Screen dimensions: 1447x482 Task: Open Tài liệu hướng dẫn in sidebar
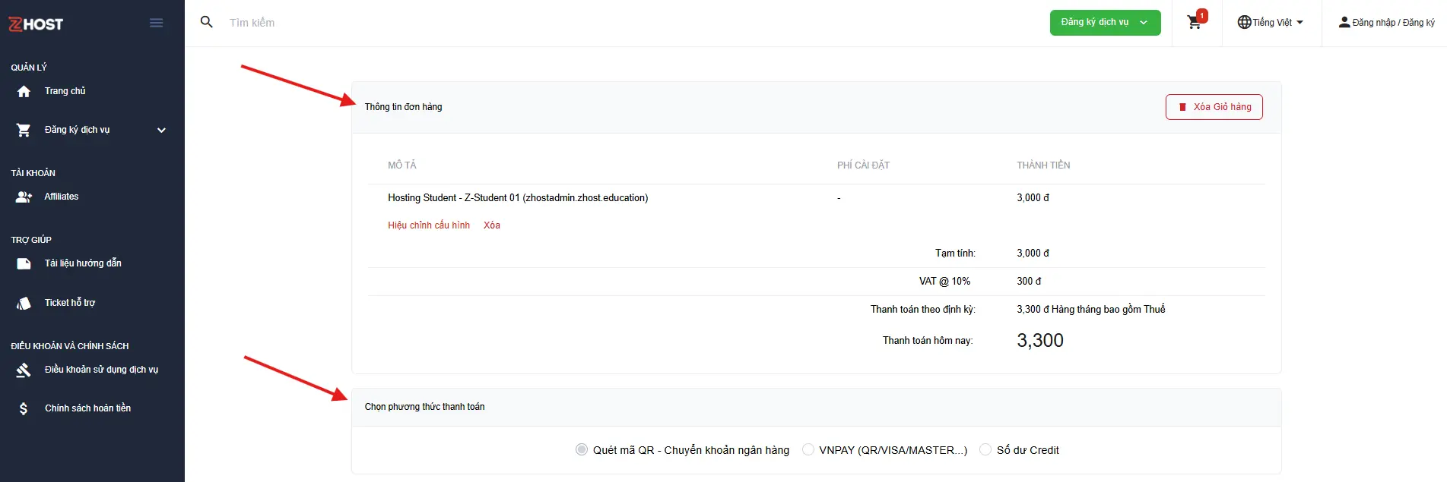tap(83, 263)
